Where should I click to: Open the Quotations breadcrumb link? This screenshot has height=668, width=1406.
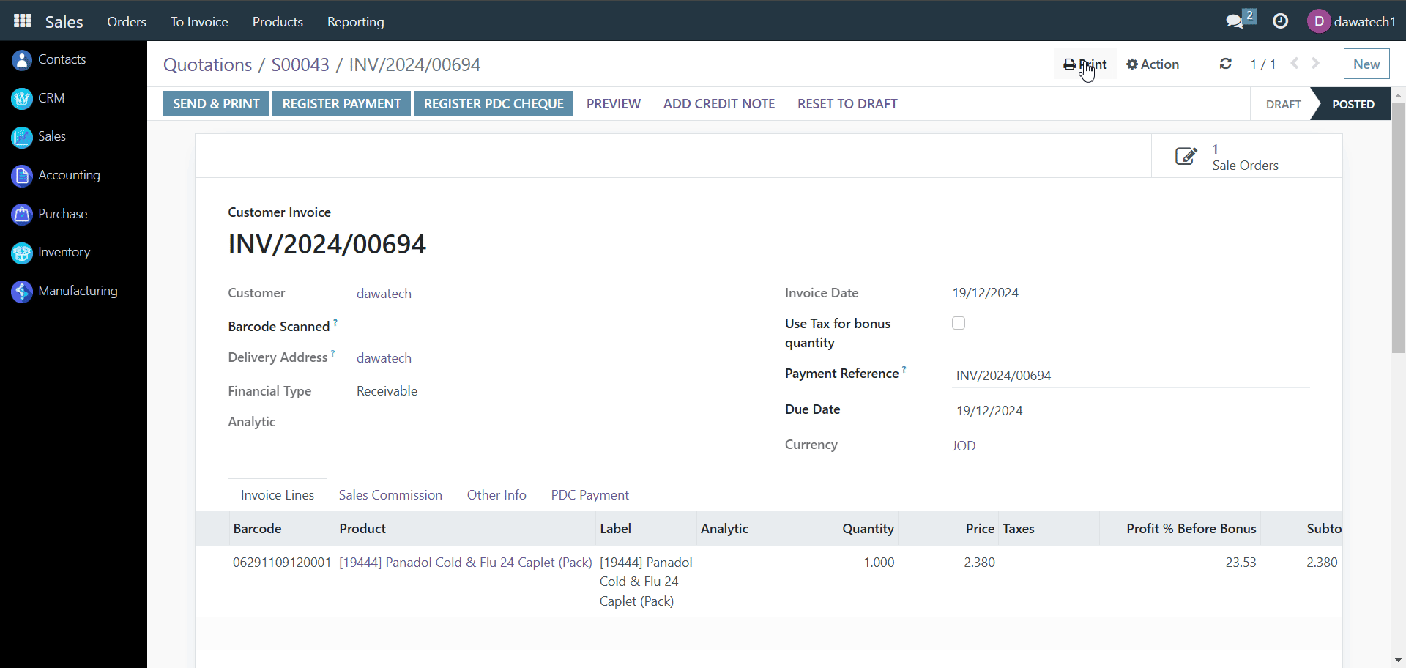(x=207, y=64)
